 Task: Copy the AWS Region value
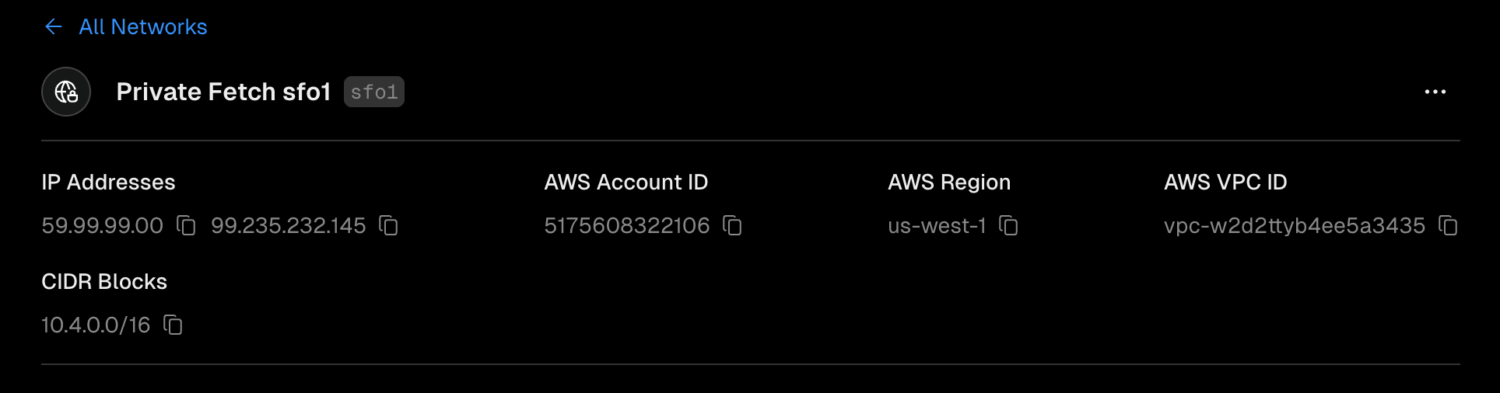(1008, 225)
